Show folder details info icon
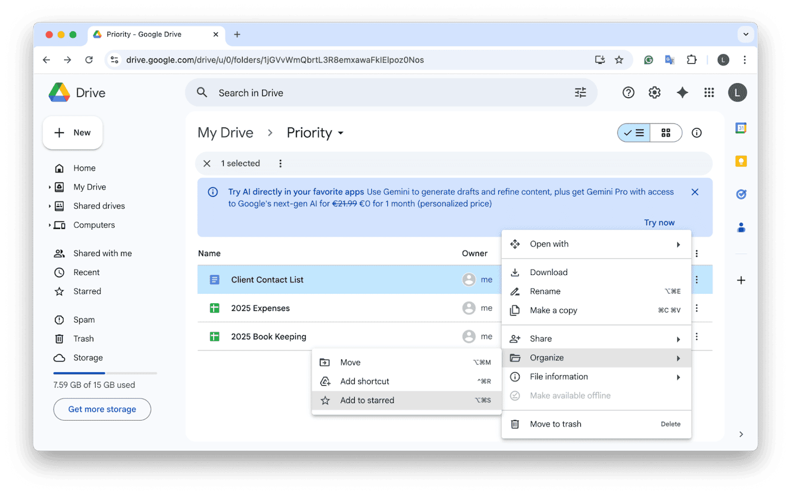The height and width of the screenshot is (495, 791). 697,133
